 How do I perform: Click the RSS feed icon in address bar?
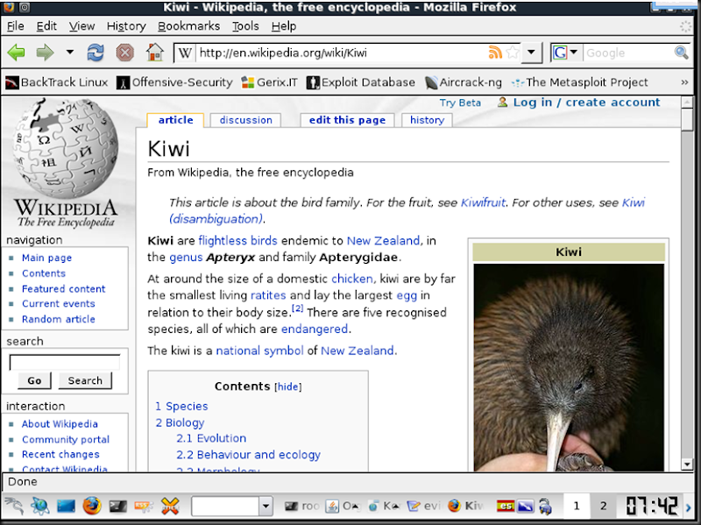(x=496, y=53)
